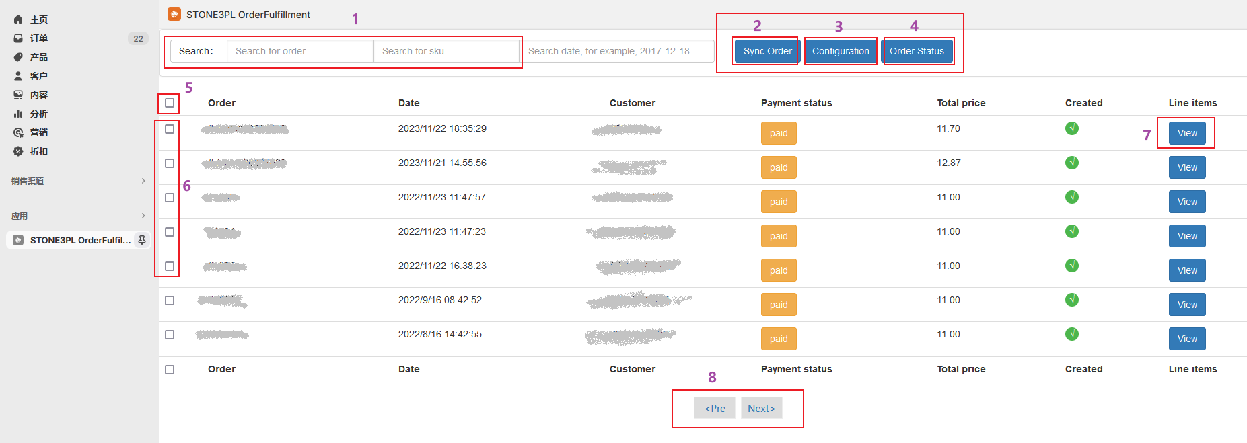1247x443 pixels.
Task: Check the order dated 2023/11/22 18:35:29
Action: pyautogui.click(x=170, y=129)
